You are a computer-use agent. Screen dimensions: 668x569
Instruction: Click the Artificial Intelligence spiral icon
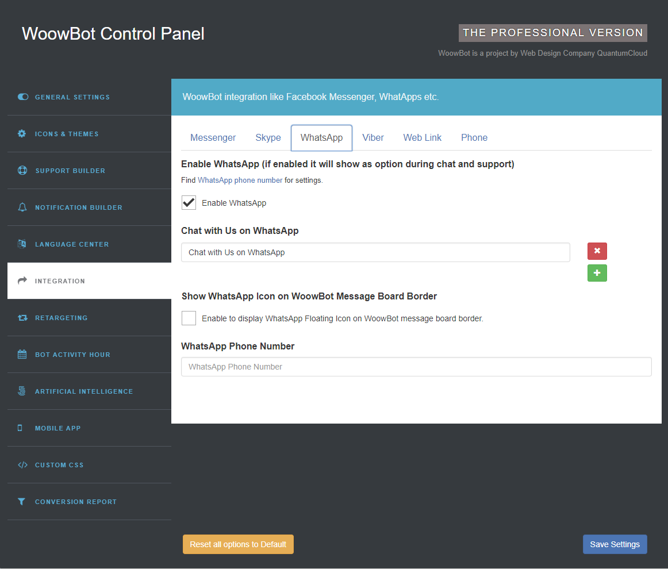(x=22, y=391)
